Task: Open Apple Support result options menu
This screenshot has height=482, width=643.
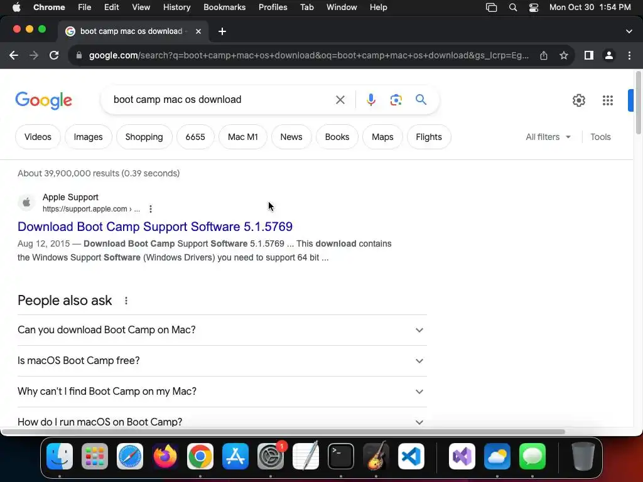Action: click(x=151, y=209)
